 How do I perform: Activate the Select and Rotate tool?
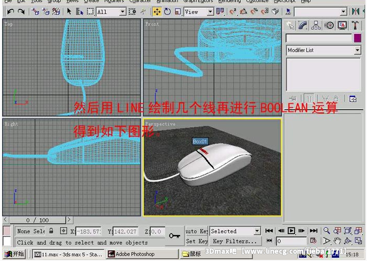pyautogui.click(x=167, y=11)
